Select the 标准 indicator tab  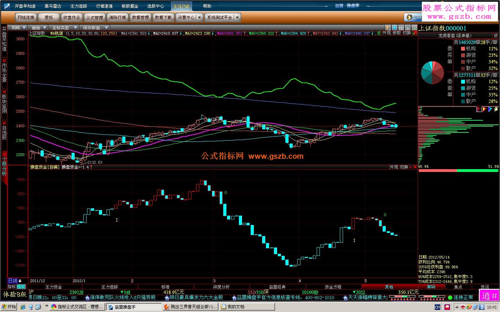click(x=166, y=287)
